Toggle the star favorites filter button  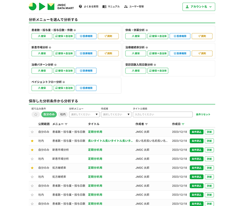click(x=35, y=114)
